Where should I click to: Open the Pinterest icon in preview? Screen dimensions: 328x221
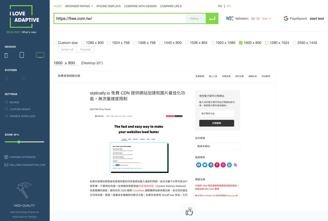[x=217, y=165]
